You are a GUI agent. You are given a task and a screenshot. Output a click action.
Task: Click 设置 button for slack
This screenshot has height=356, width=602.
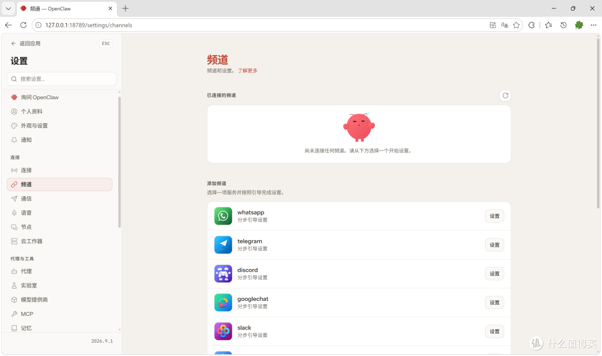pos(494,331)
